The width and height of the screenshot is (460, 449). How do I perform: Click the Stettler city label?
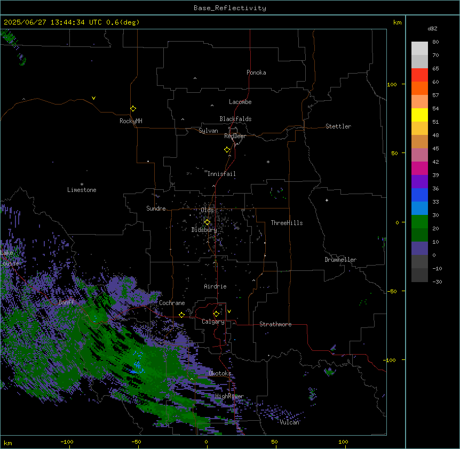point(338,126)
